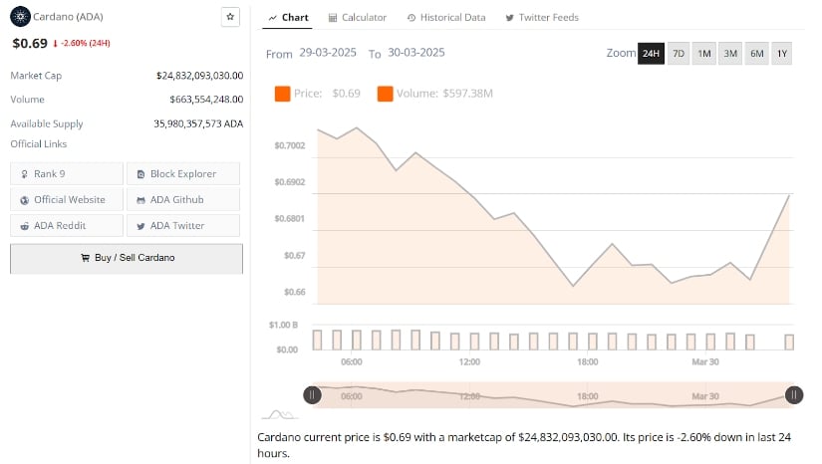This screenshot has width=822, height=464.
Task: Set zoom to 1Y
Action: [782, 53]
